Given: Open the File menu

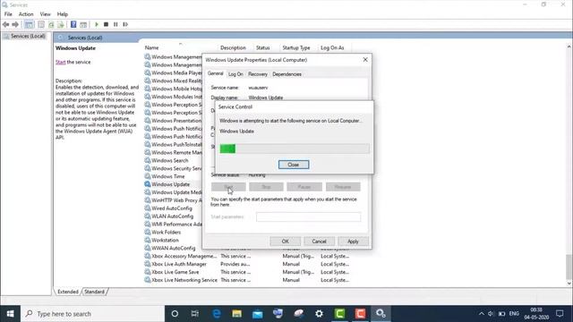Looking at the screenshot, I should (x=8, y=14).
